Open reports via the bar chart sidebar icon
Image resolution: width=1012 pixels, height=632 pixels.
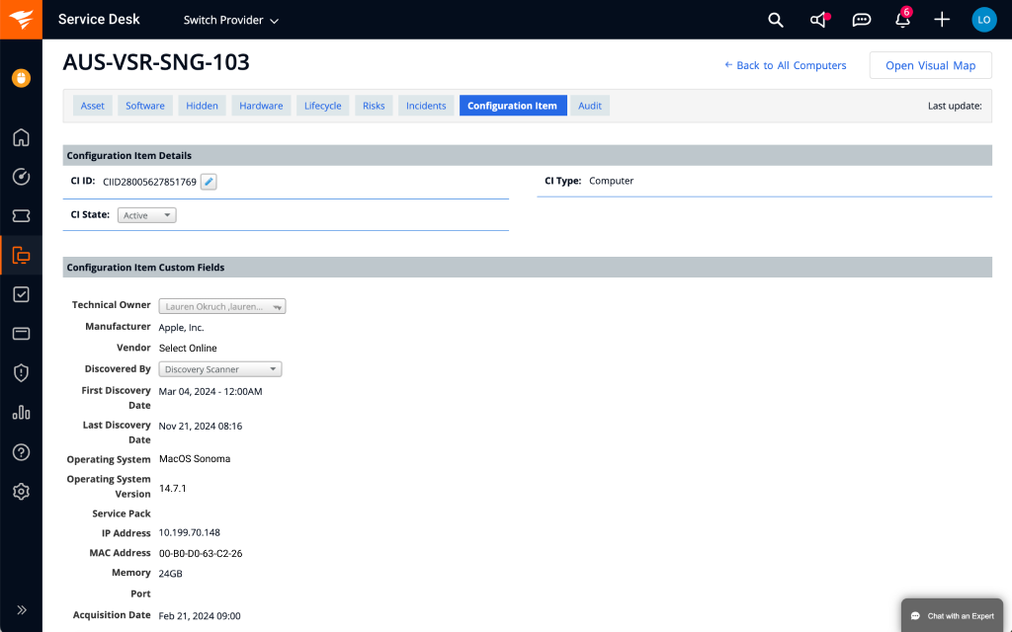21,413
